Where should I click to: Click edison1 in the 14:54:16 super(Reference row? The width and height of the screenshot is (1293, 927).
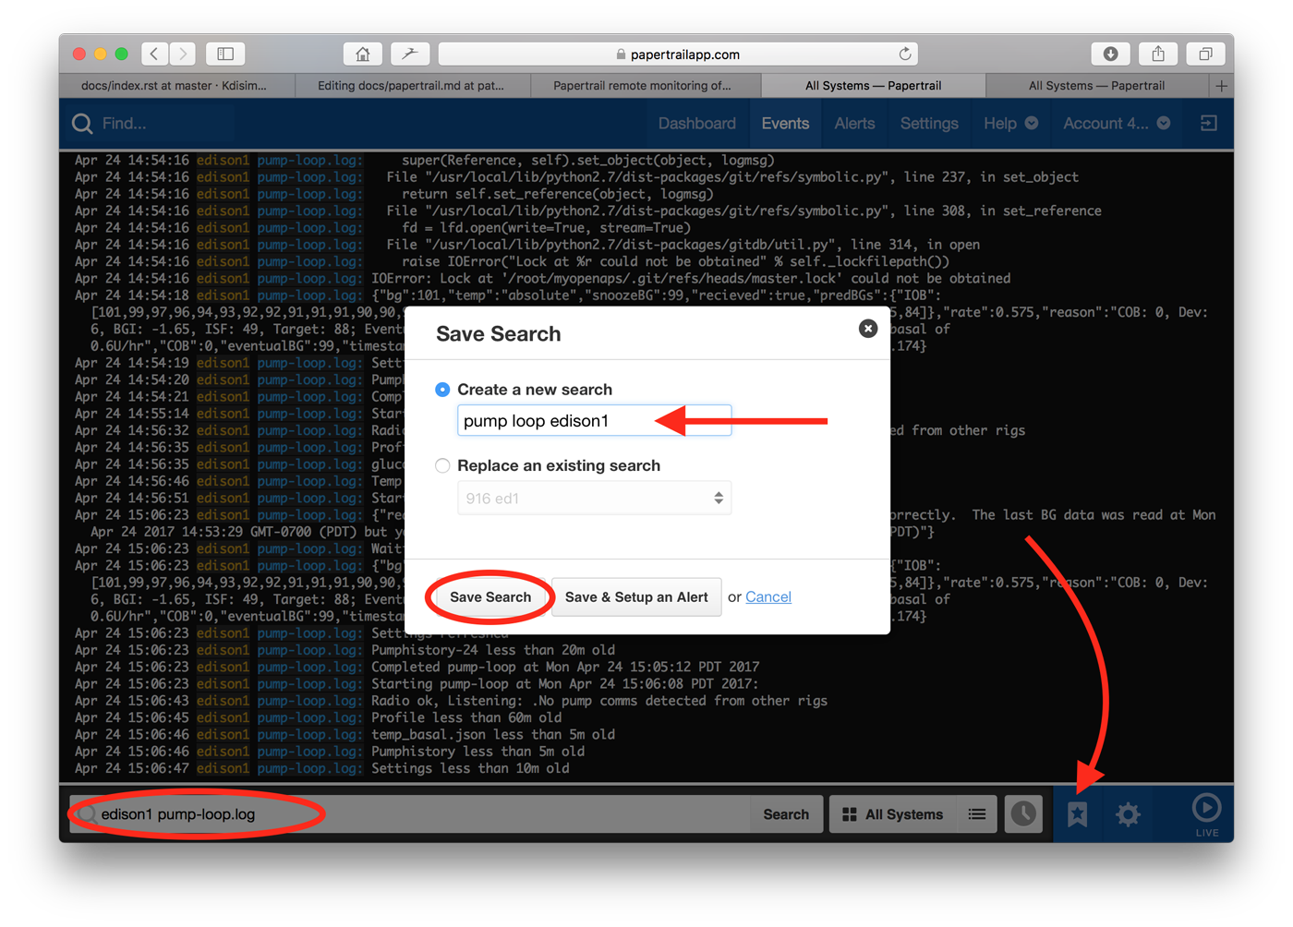pos(223,161)
